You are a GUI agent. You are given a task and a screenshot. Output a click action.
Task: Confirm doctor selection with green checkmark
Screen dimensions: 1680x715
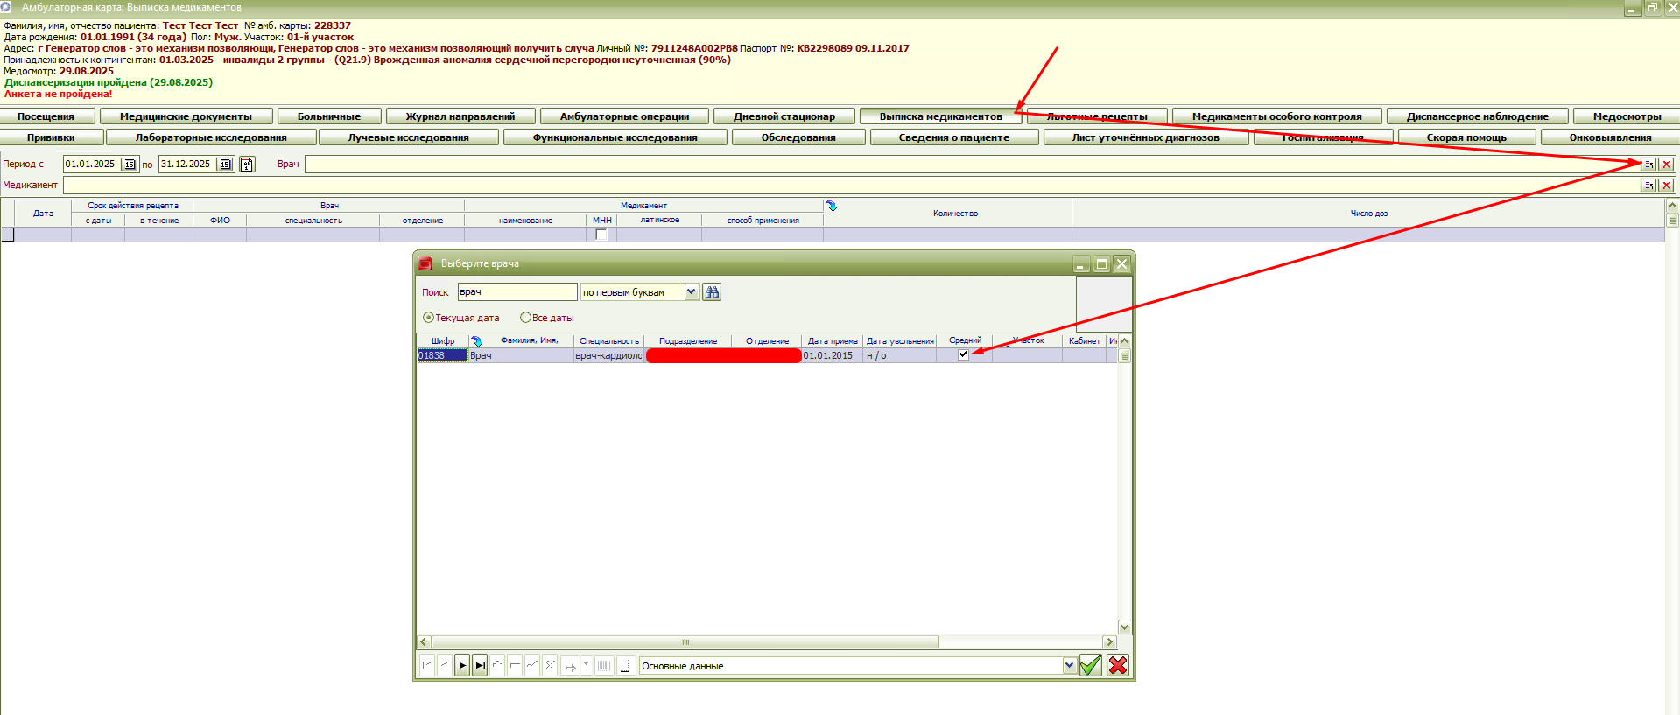pos(1090,666)
